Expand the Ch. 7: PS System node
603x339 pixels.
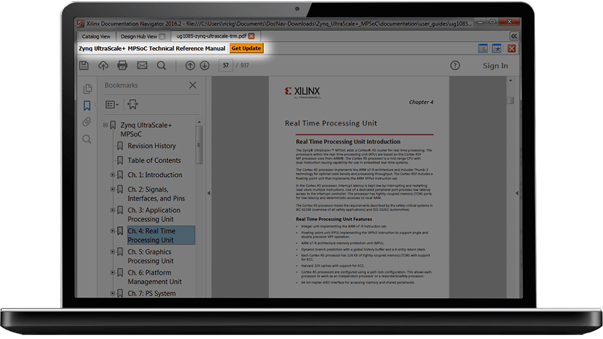[113, 293]
